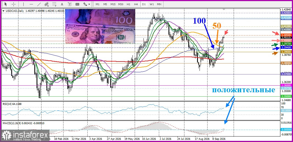
Task: Activate the crosshair tool
Action: coord(14,4)
